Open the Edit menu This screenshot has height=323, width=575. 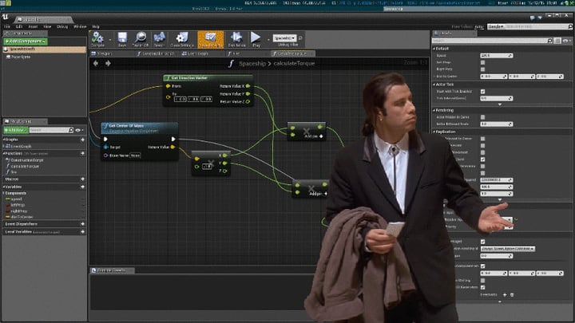pos(19,27)
